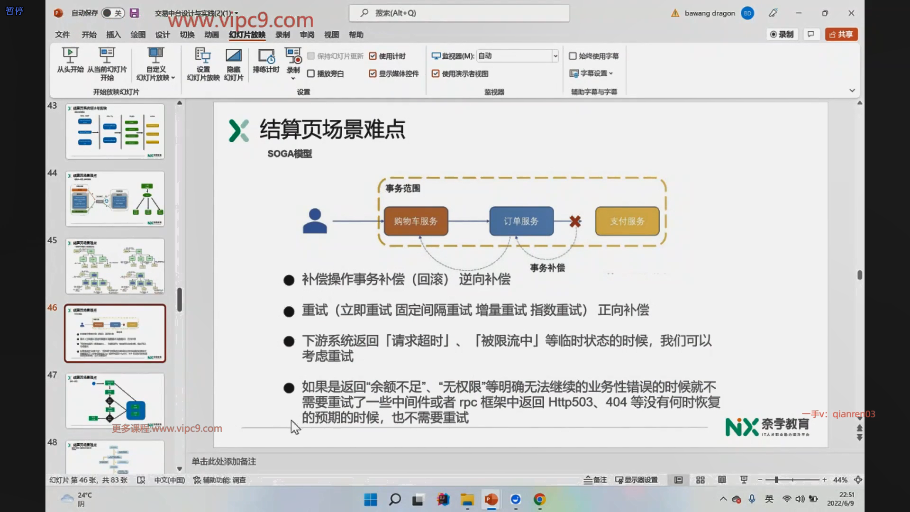The height and width of the screenshot is (512, 910).
Task: Open Set Up Slide Show icon
Action: (x=203, y=56)
